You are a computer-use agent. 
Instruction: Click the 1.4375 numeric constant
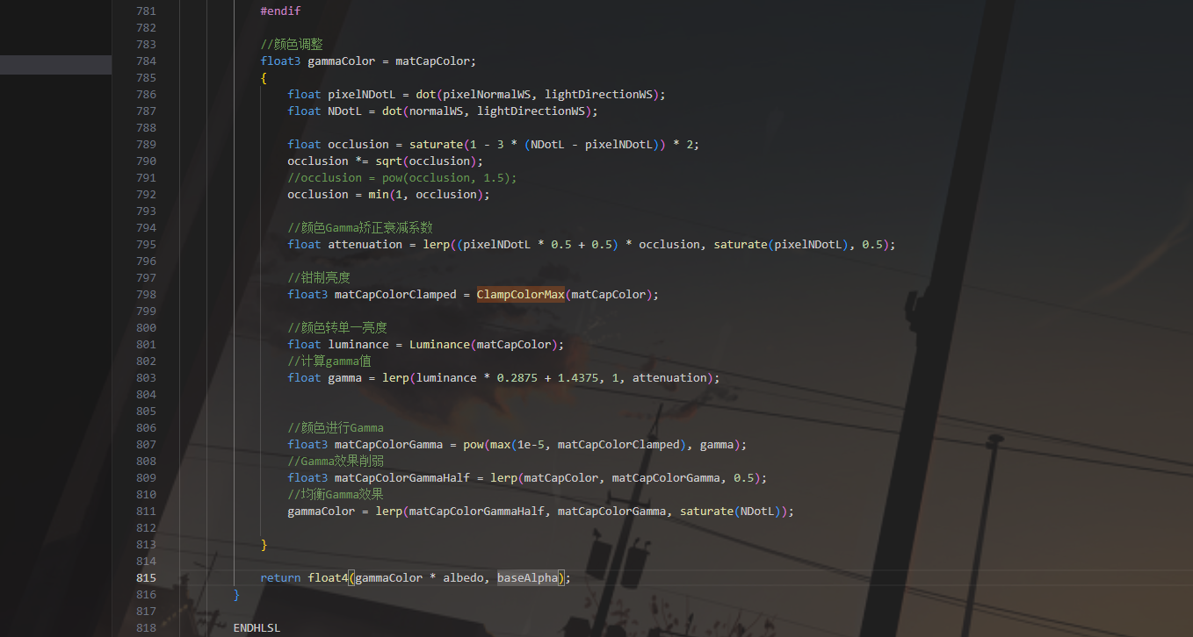point(577,378)
